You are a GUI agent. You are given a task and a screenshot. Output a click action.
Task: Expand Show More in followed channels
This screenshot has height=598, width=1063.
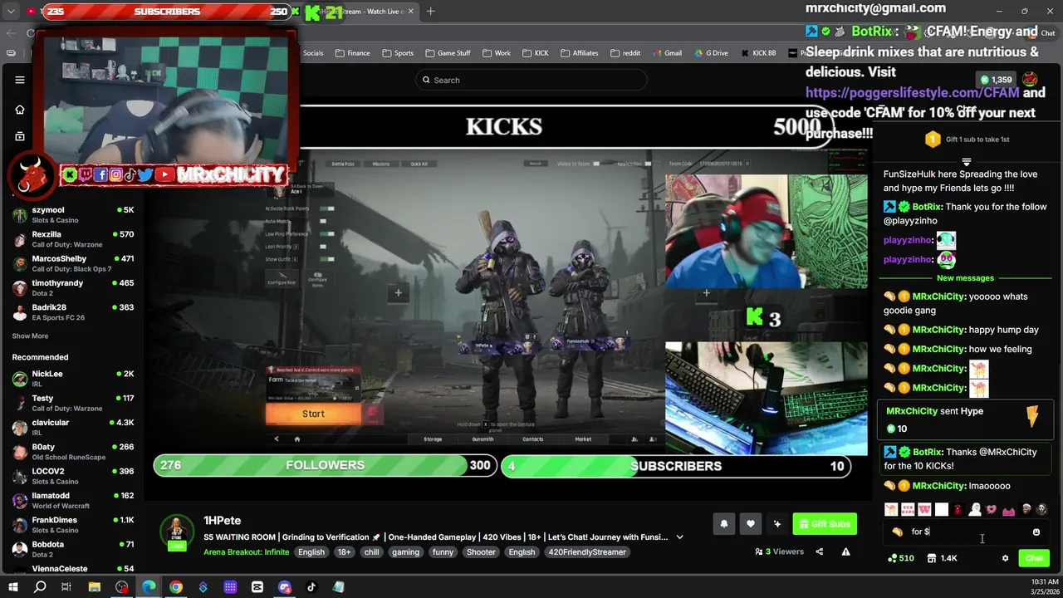(30, 336)
